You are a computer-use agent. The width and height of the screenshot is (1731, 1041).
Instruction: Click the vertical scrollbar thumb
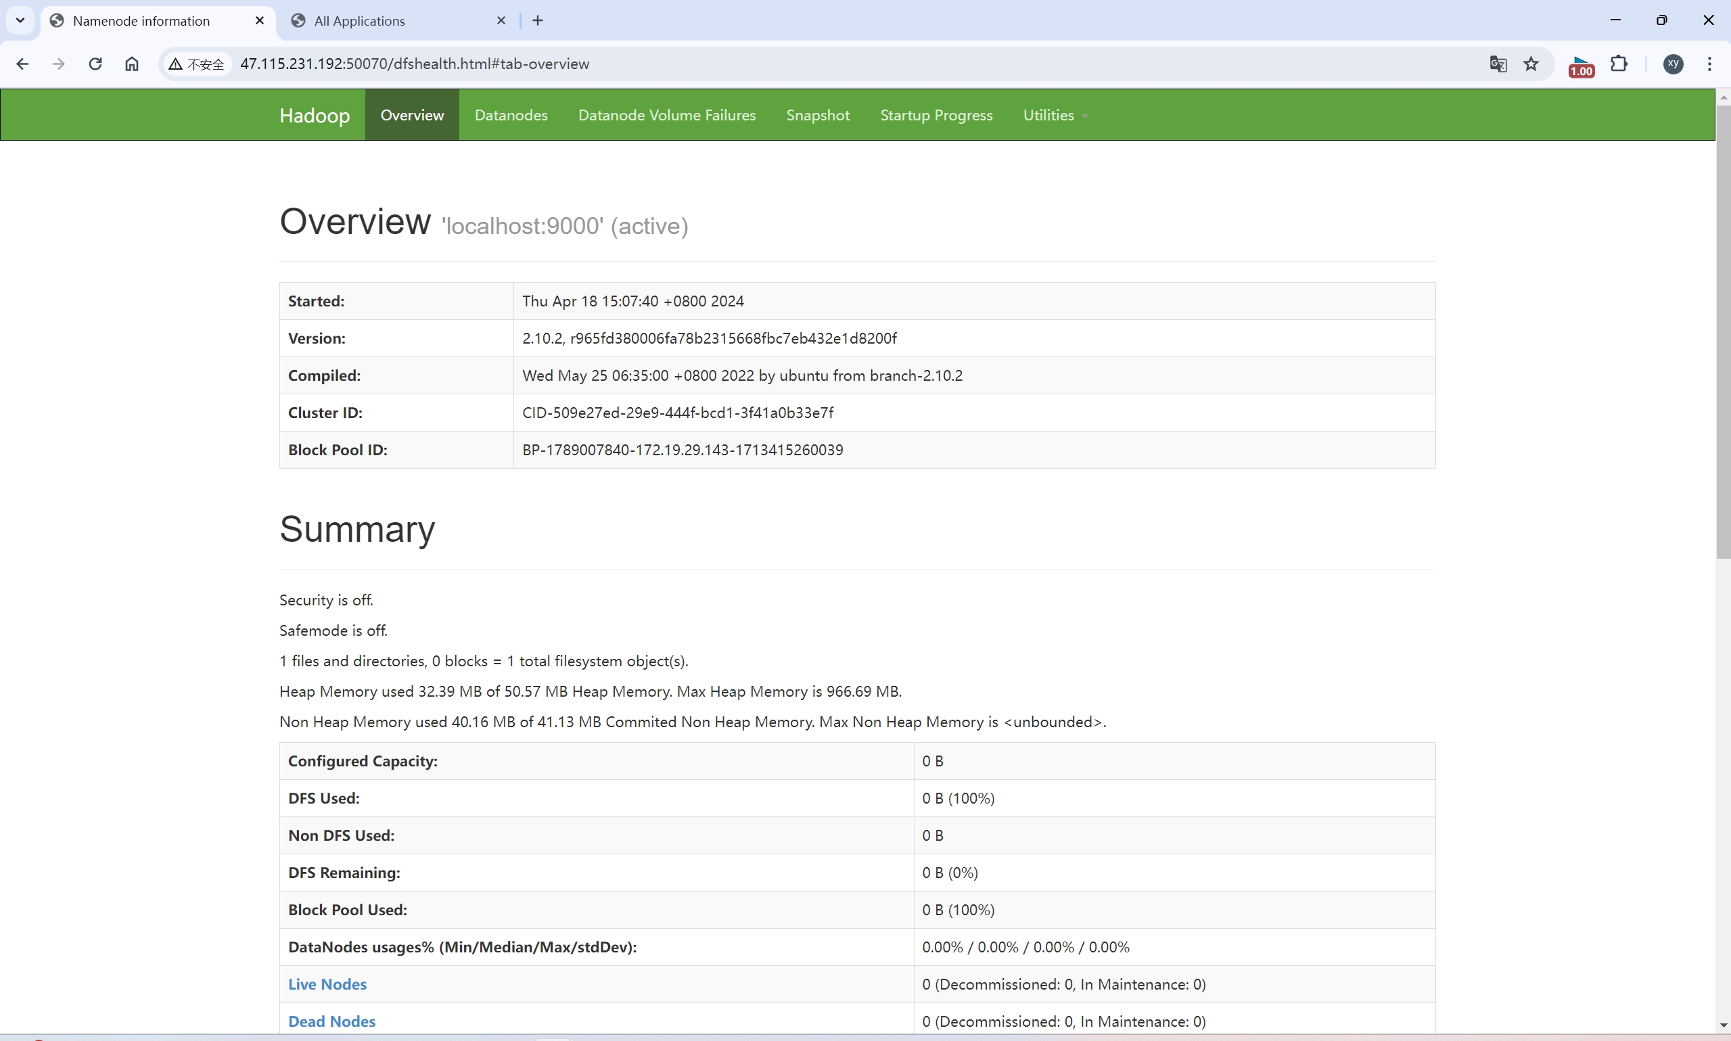pos(1724,332)
